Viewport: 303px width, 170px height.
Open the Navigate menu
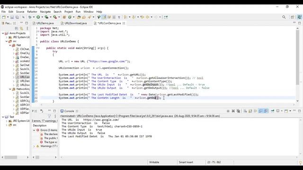pos(45,12)
